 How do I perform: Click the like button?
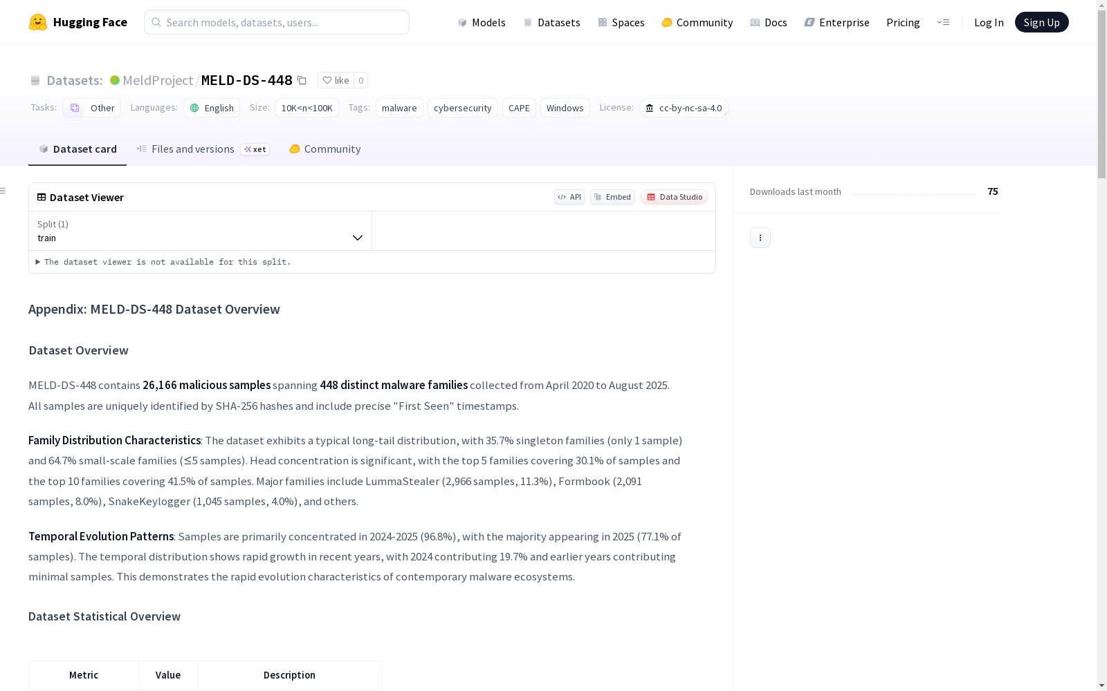[x=336, y=80]
